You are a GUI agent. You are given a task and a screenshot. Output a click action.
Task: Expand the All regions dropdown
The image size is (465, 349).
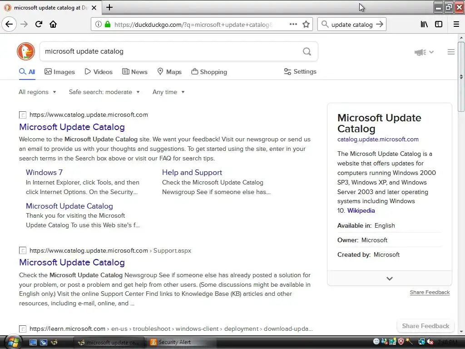[37, 92]
